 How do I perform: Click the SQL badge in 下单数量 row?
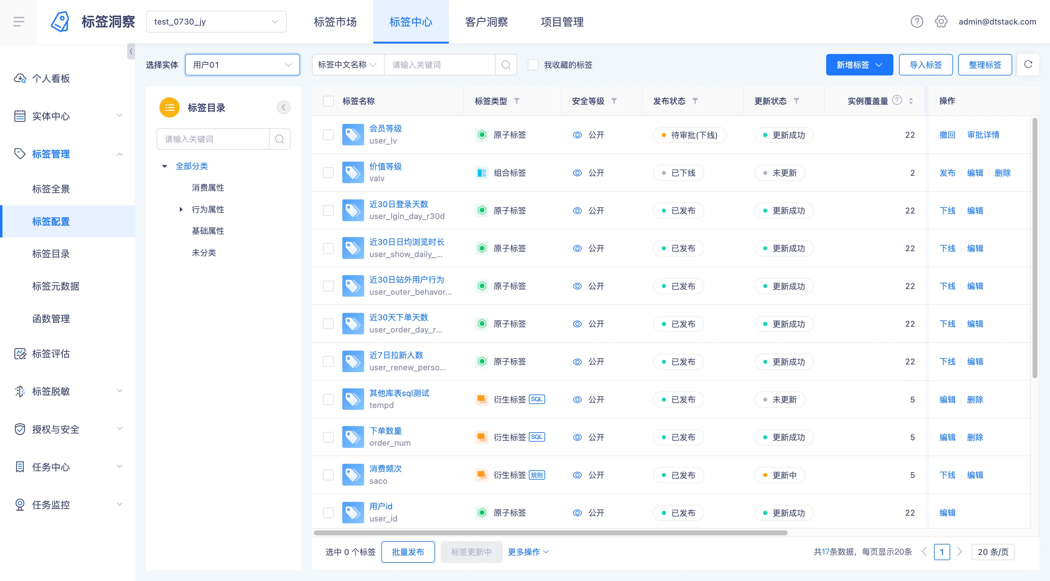pyautogui.click(x=536, y=437)
